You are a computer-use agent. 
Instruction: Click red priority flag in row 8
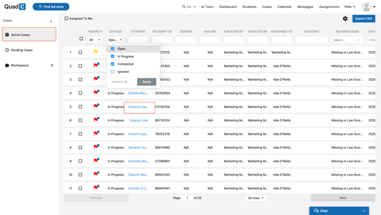pyautogui.click(x=96, y=147)
